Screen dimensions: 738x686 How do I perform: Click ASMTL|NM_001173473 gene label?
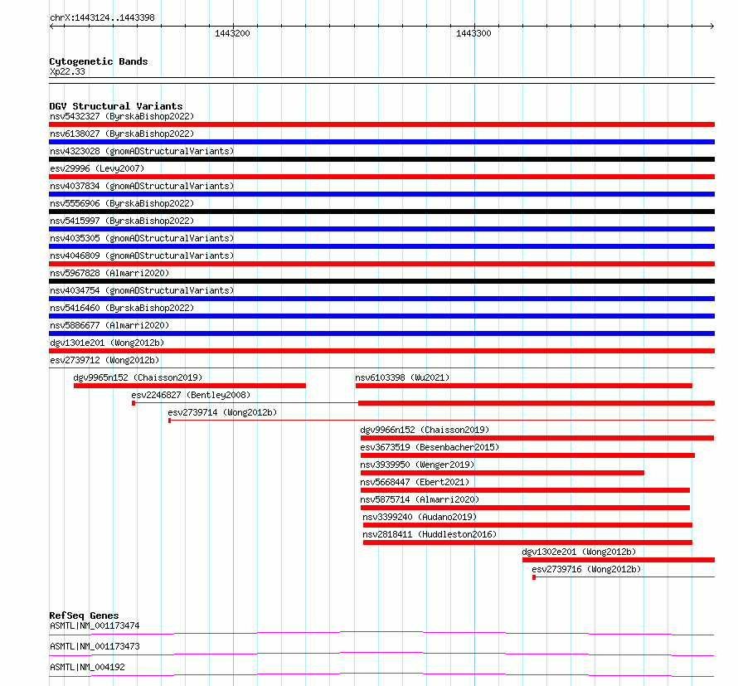(x=95, y=646)
